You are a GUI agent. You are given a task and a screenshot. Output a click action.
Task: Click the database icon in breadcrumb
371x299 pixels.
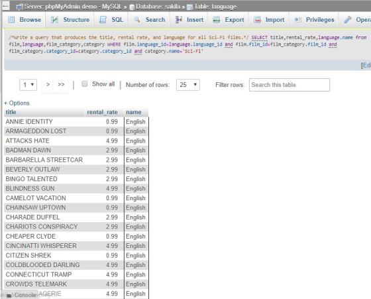(x=132, y=7)
